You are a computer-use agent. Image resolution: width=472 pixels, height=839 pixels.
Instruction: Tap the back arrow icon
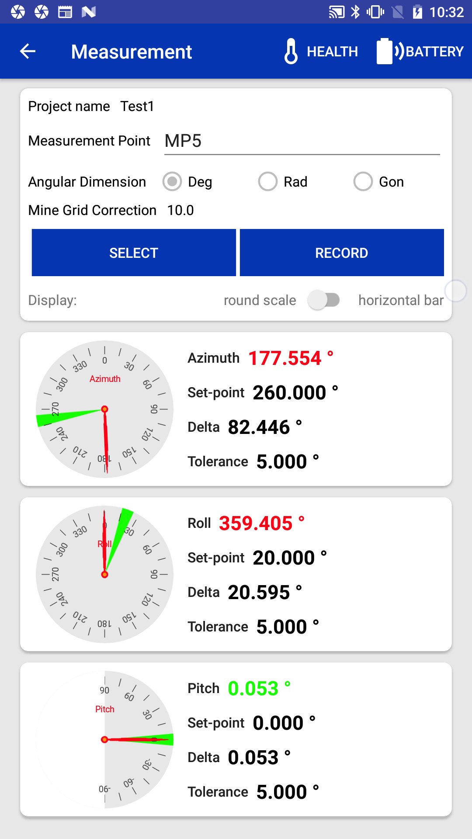pos(28,52)
